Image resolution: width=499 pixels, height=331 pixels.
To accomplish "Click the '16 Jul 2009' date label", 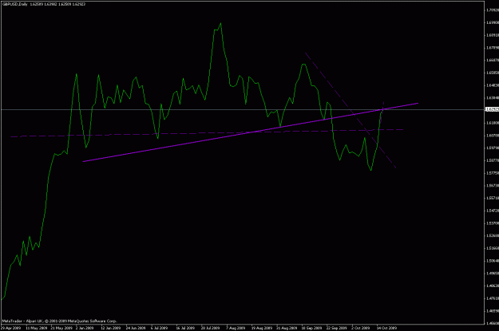I will tap(185, 328).
